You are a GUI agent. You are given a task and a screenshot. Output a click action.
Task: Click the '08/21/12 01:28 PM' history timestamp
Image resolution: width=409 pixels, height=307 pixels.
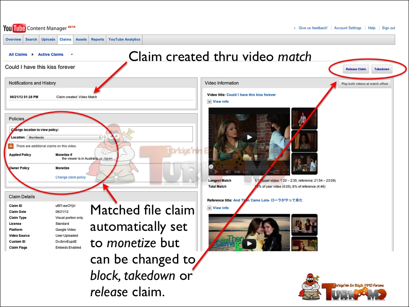pos(24,97)
